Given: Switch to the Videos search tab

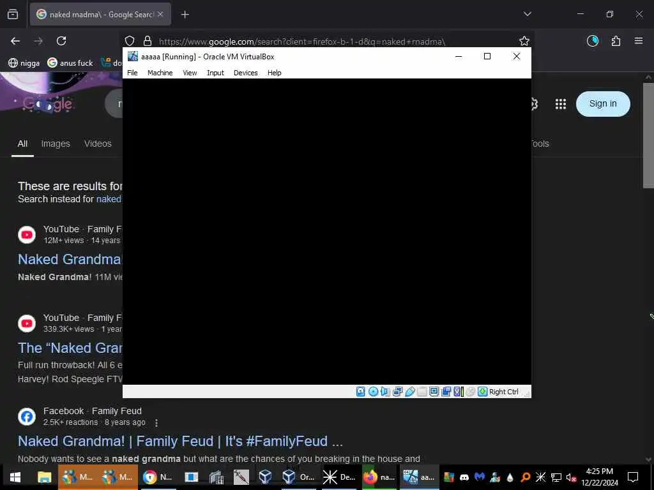Looking at the screenshot, I should [x=98, y=144].
